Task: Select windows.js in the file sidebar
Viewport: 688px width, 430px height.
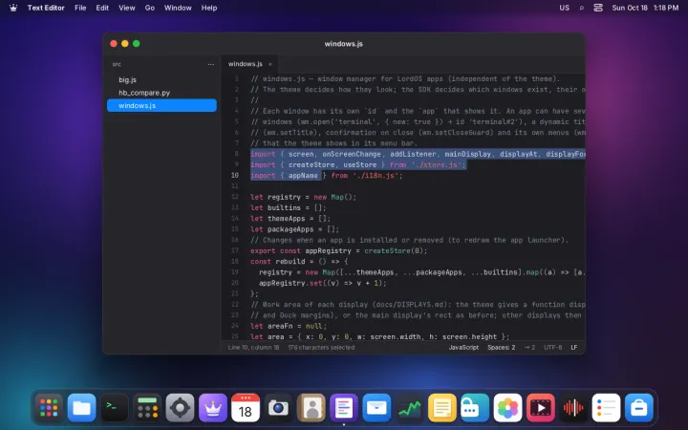Action: coord(161,105)
